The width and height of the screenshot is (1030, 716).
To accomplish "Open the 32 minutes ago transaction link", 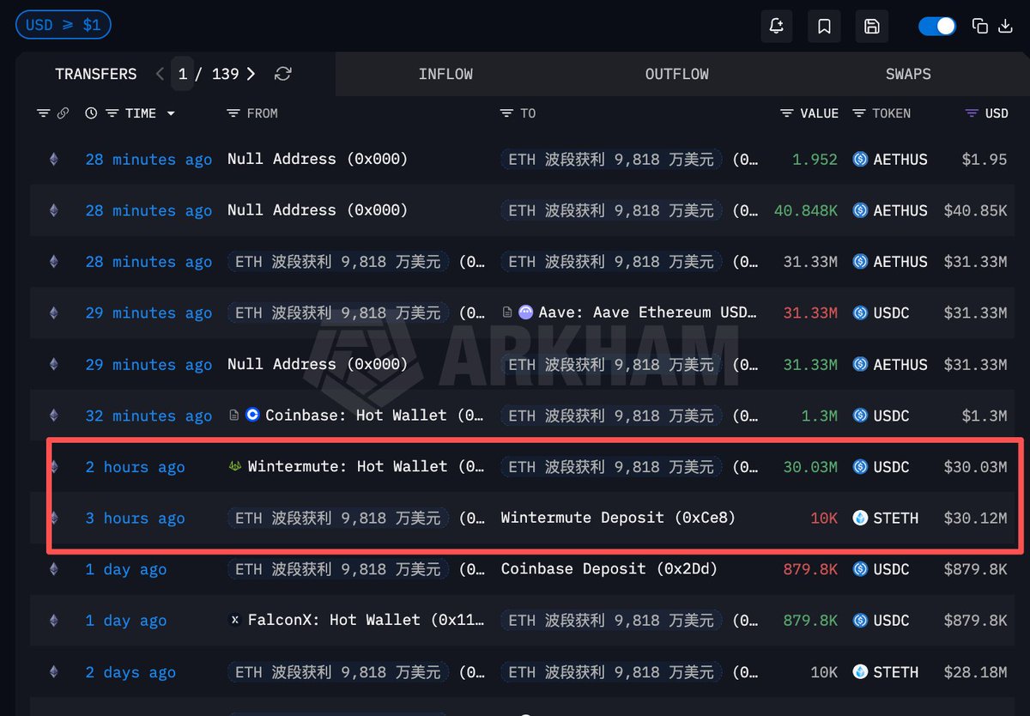I will click(148, 416).
